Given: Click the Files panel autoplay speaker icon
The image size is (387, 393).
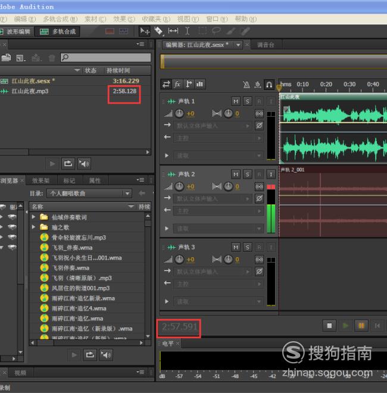Looking at the screenshot, I should point(84,164).
